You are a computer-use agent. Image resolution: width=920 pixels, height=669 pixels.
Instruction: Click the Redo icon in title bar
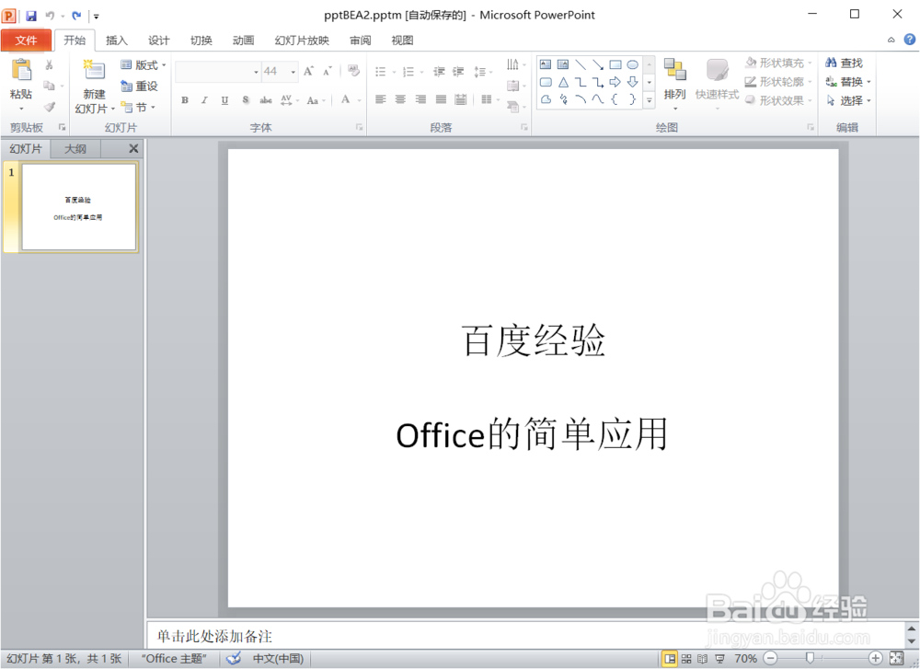coord(76,16)
